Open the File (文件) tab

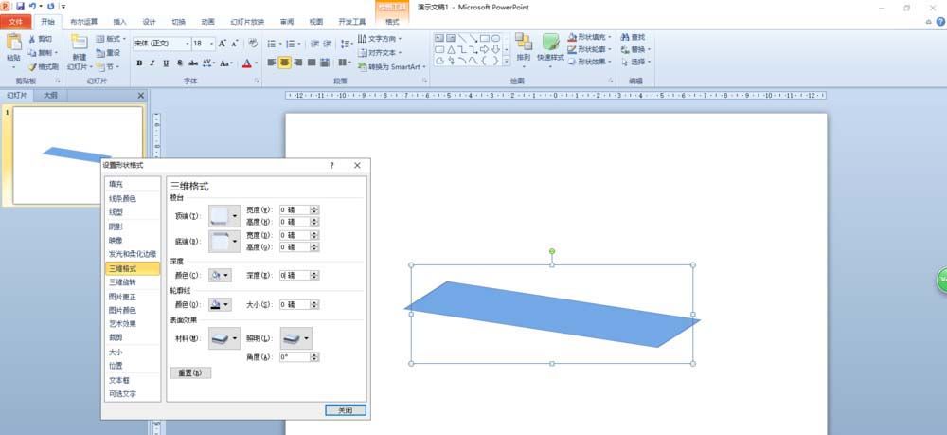coord(16,22)
